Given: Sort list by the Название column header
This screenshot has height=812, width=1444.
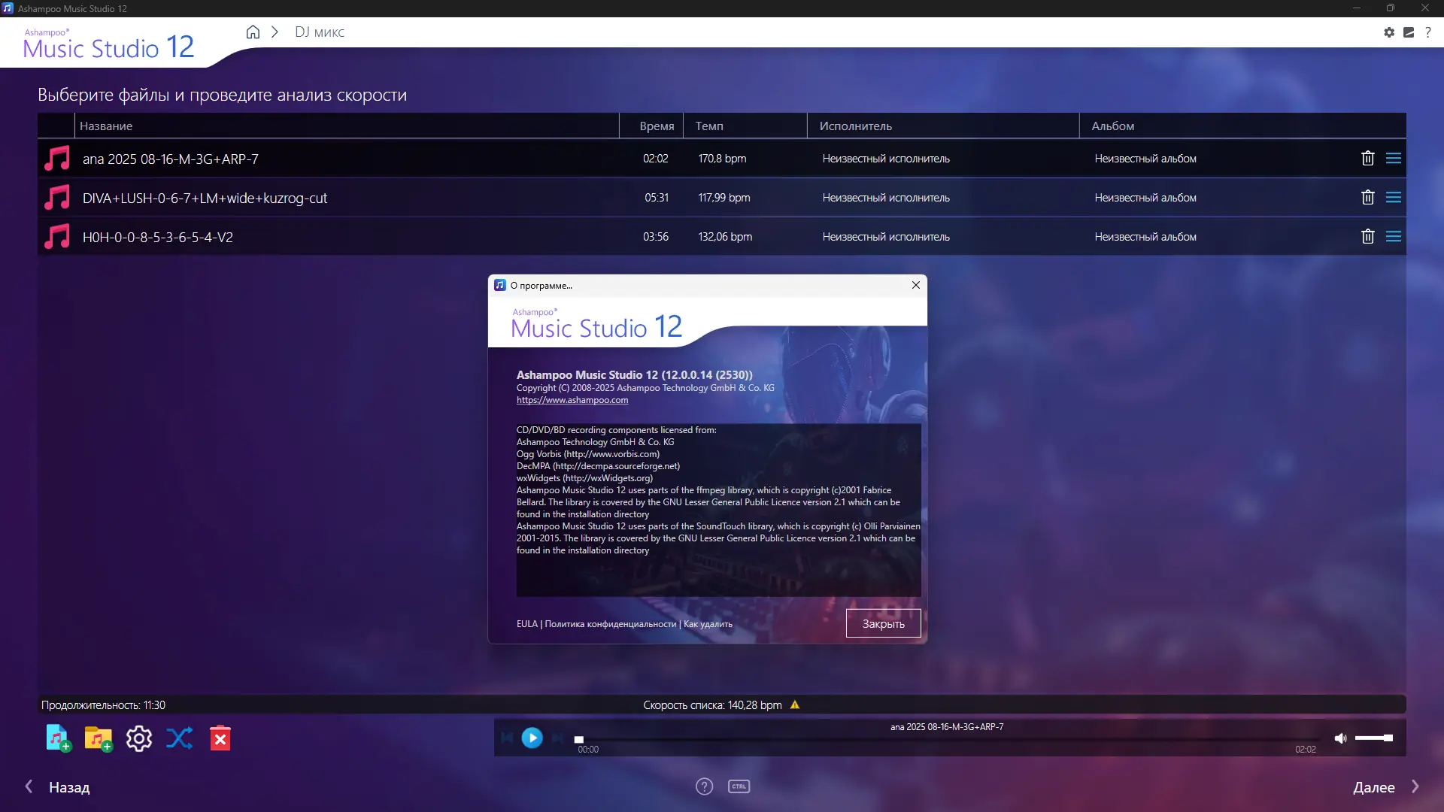Looking at the screenshot, I should click(106, 126).
